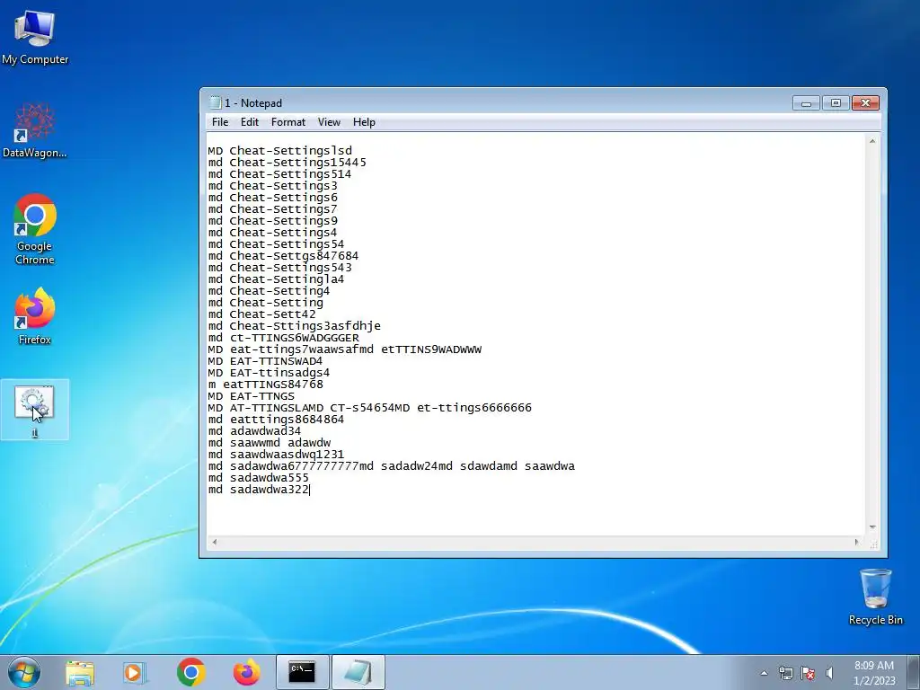Click the line 'md sadawdwa555'
The width and height of the screenshot is (920, 690).
click(258, 478)
